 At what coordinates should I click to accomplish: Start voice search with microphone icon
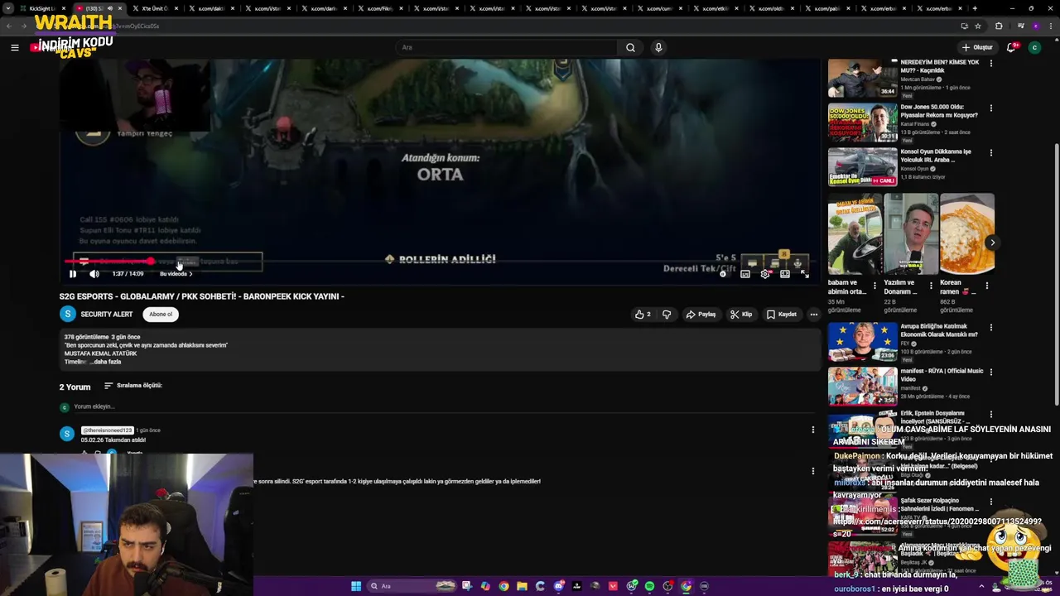pos(658,47)
